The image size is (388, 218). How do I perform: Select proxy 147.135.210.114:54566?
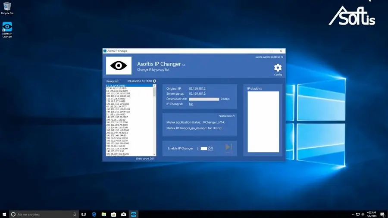coord(118,112)
